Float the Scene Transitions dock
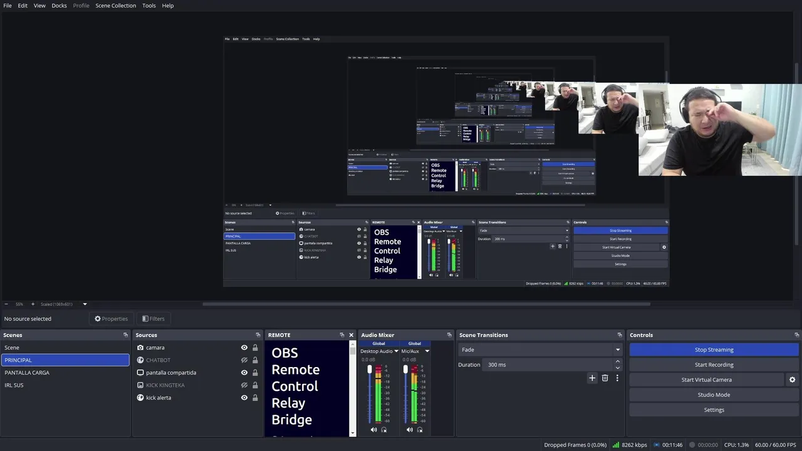Viewport: 802px width, 451px height. click(620, 335)
